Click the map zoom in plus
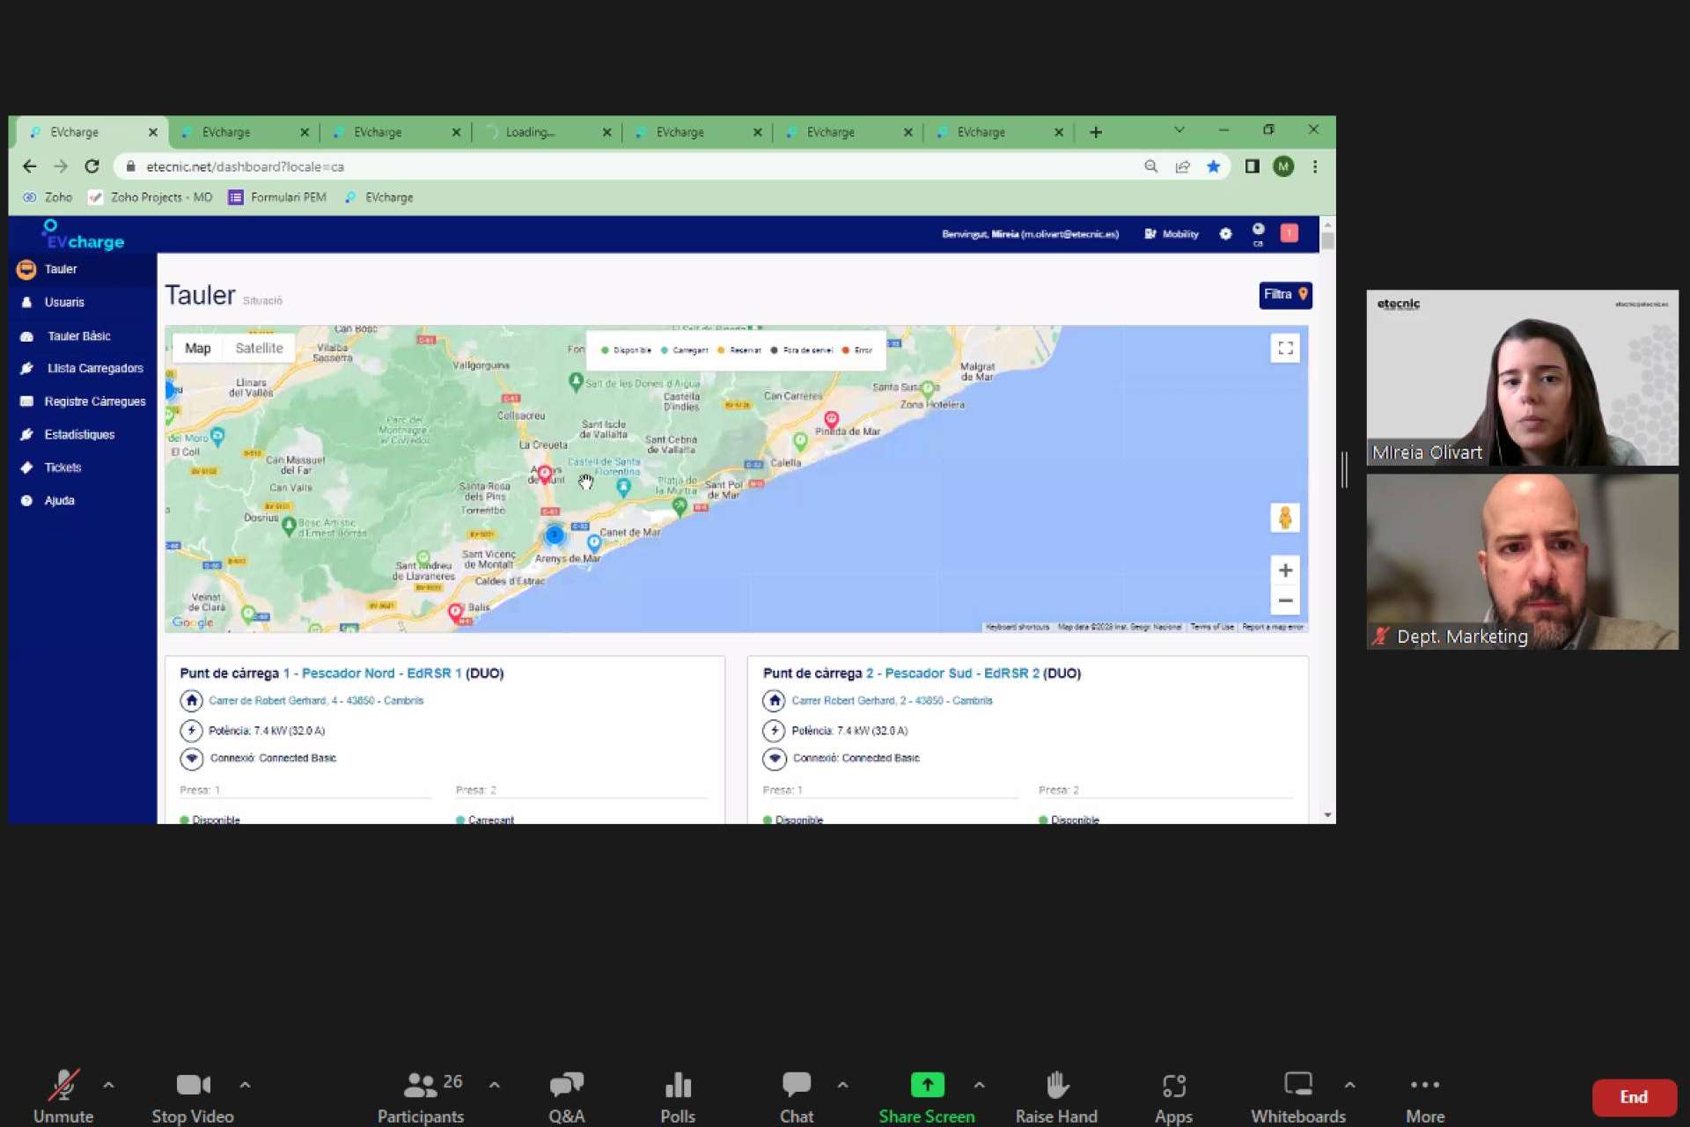The width and height of the screenshot is (1690, 1127). tap(1285, 571)
